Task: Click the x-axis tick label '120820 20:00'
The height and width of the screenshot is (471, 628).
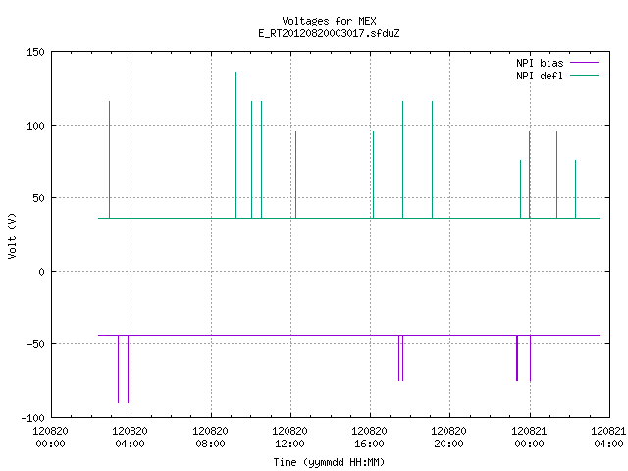Action: 448,437
